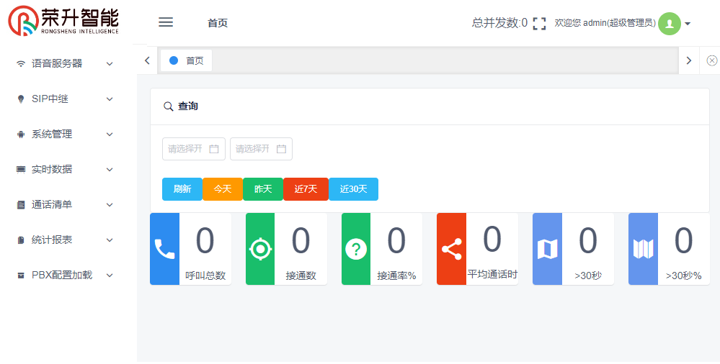Click the target icon on 接通数 card
720x364 pixels.
coord(260,250)
